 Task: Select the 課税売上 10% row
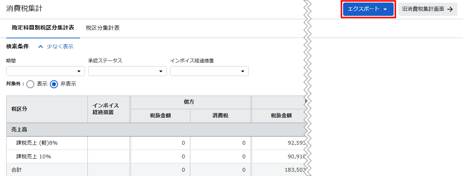tap(34, 156)
